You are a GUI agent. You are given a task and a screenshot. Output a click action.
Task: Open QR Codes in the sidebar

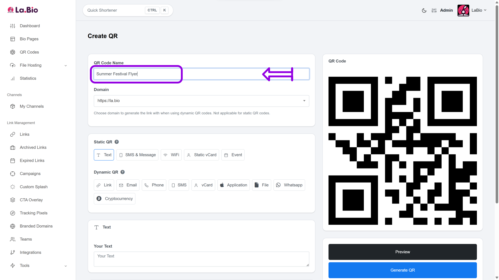coord(29,52)
